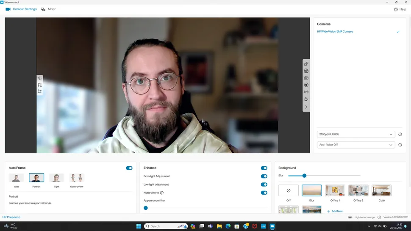Click Add New background button
Image resolution: width=411 pixels, height=231 pixels.
coord(335,211)
